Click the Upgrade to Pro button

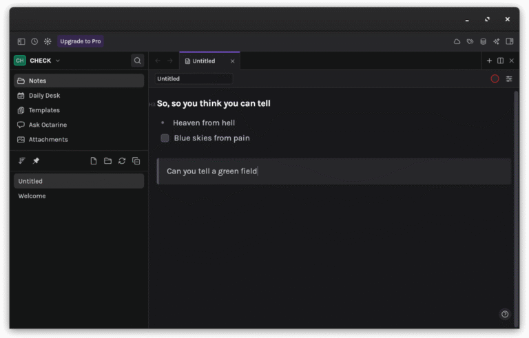[x=80, y=41]
